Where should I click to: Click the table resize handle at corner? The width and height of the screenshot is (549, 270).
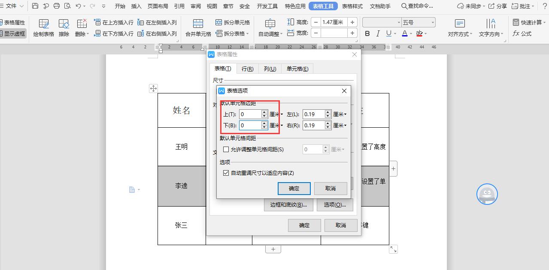[393, 249]
